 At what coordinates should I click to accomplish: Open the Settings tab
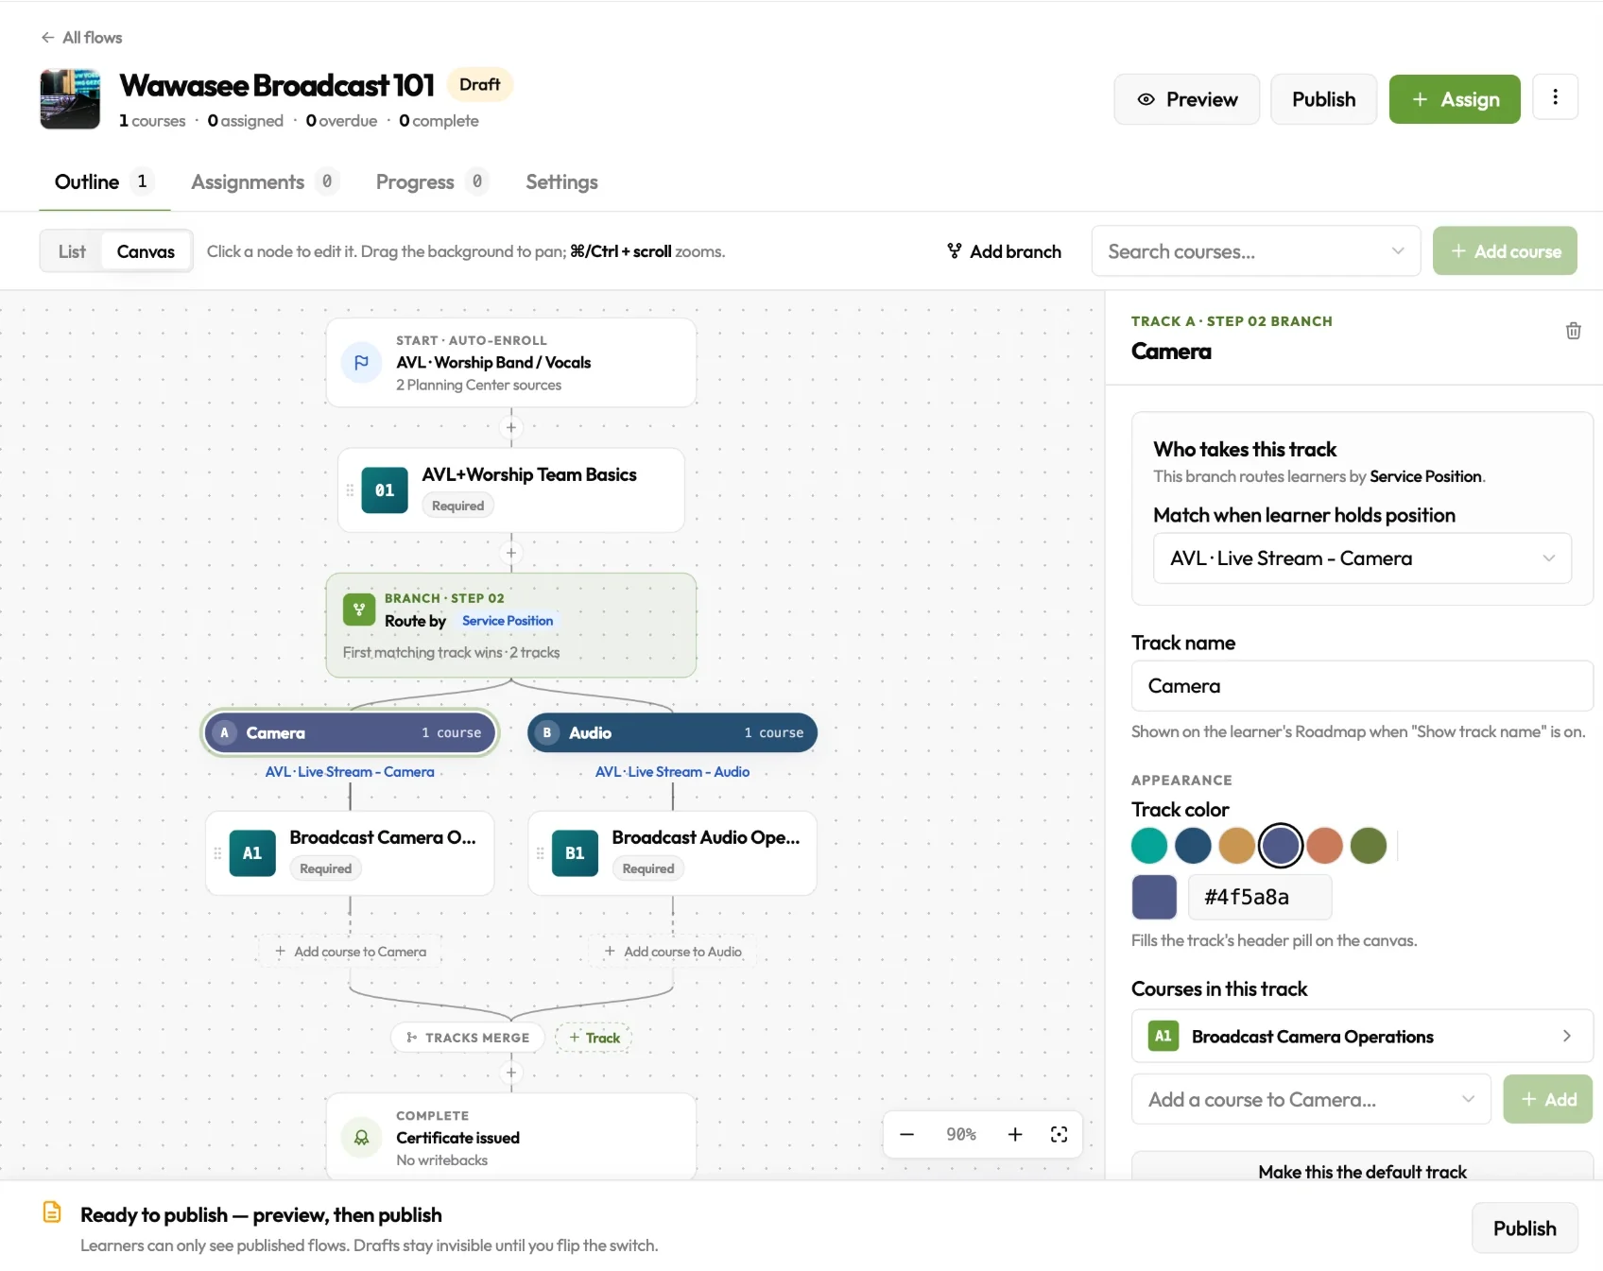pos(561,181)
